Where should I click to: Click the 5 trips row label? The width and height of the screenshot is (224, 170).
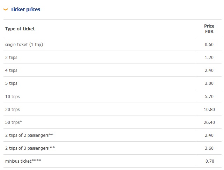[x=11, y=83]
